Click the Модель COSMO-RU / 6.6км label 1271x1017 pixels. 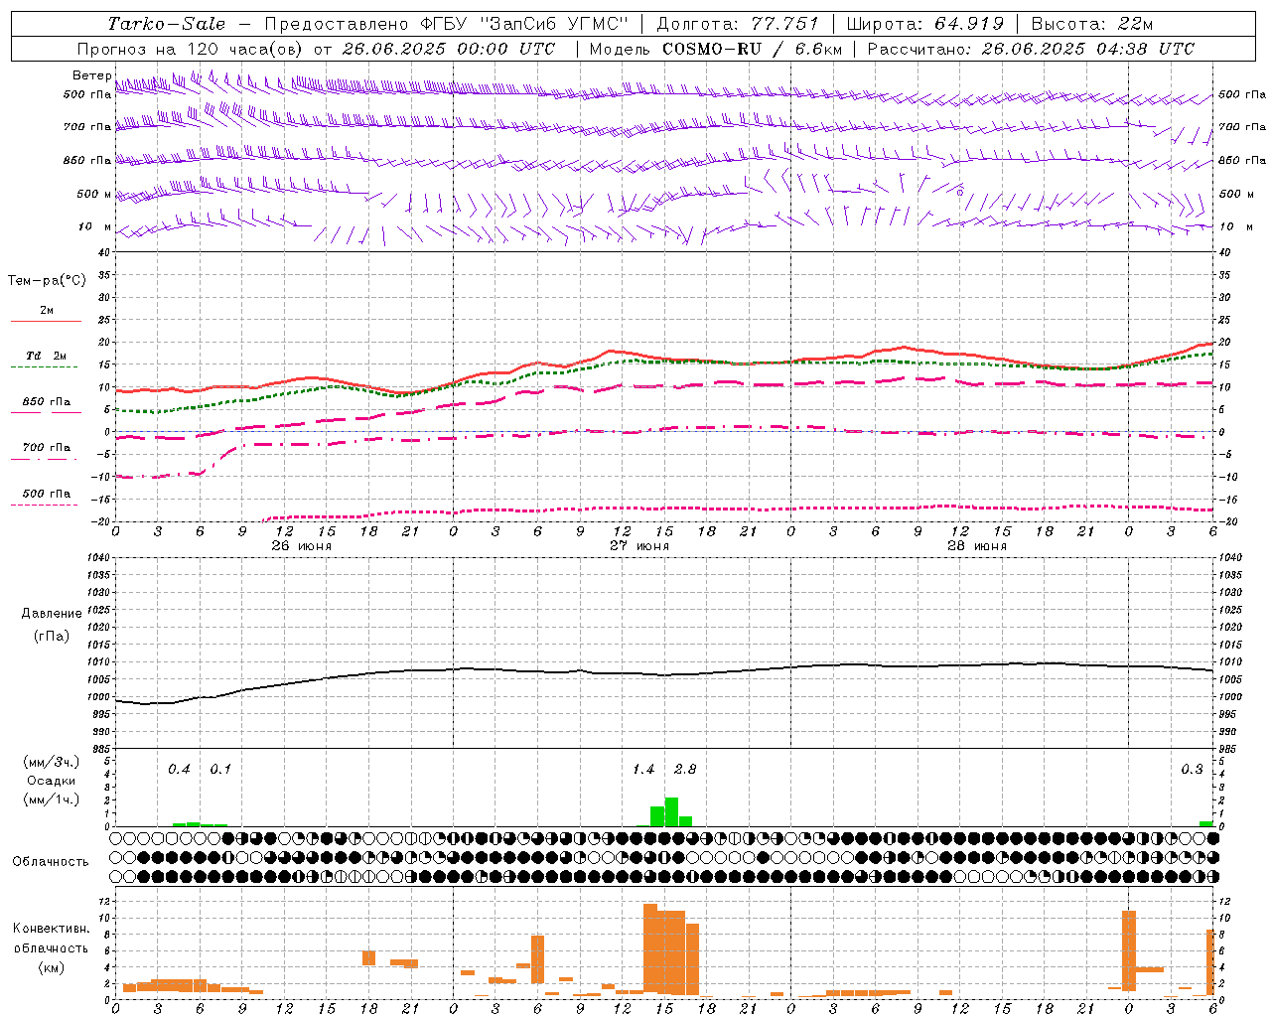click(x=716, y=49)
